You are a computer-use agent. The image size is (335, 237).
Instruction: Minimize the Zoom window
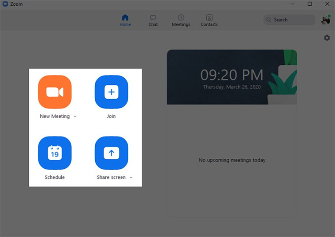292,4
